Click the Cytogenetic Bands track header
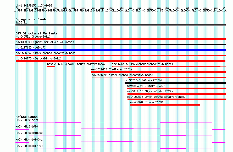The height and width of the screenshot is (152, 233). click(x=31, y=19)
